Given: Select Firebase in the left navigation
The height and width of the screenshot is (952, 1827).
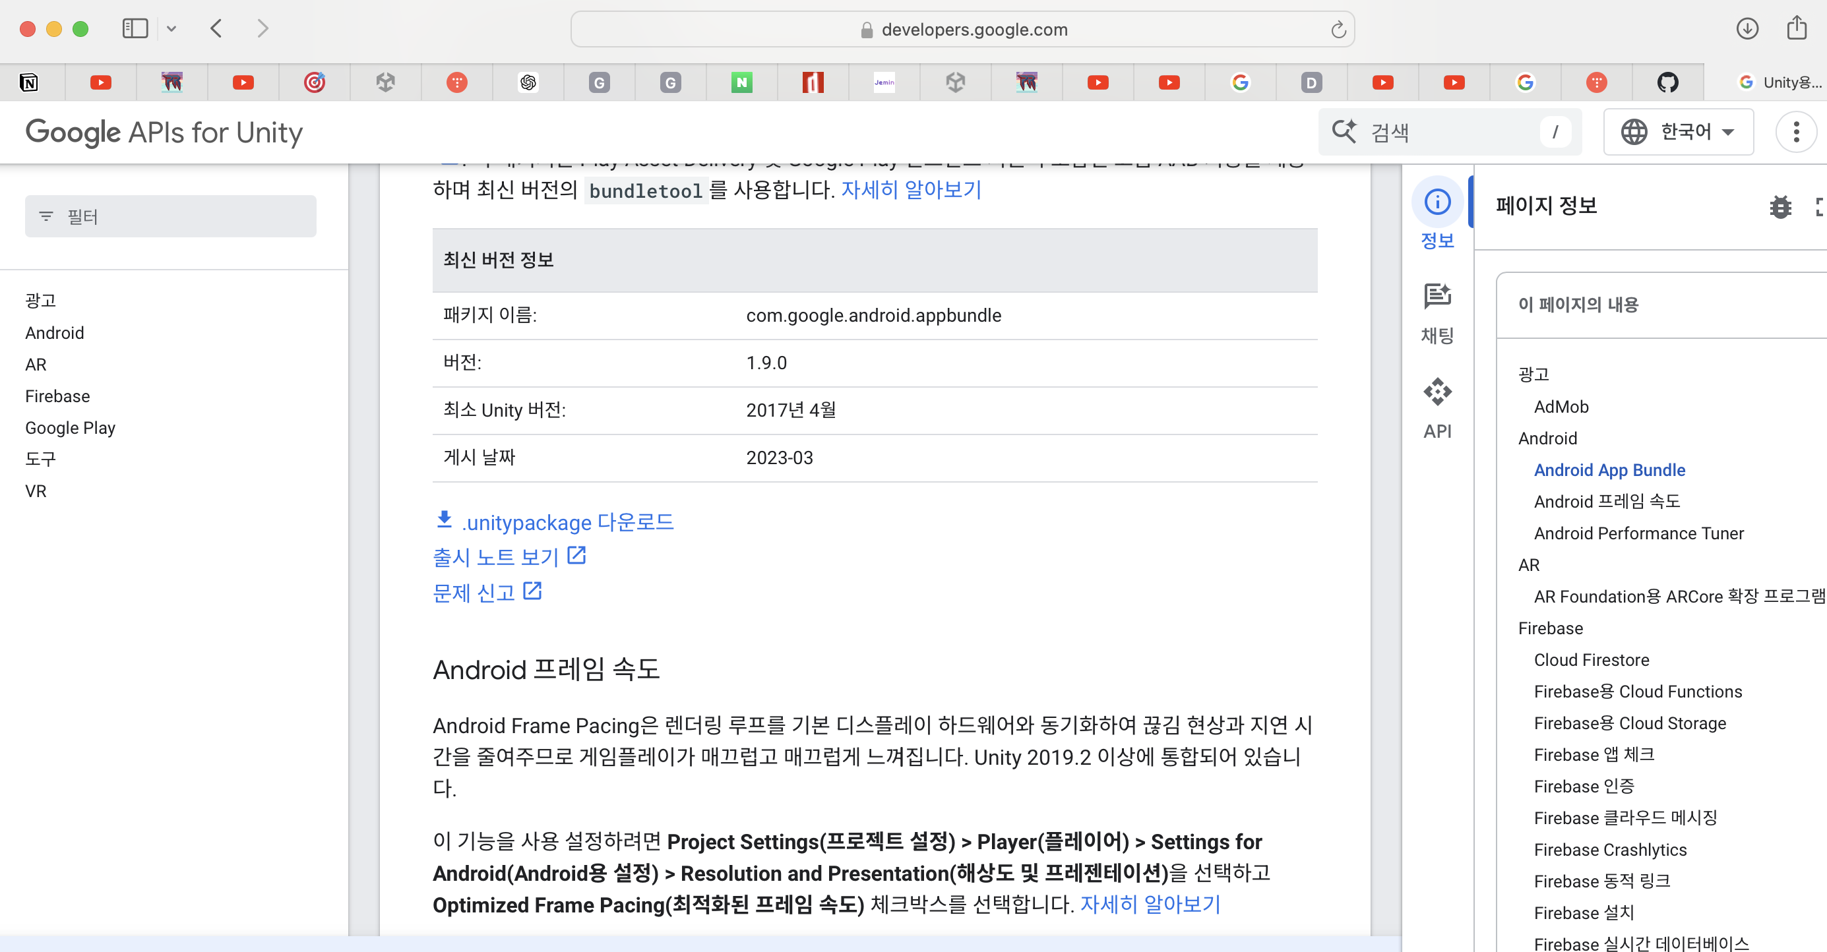Looking at the screenshot, I should click(57, 396).
